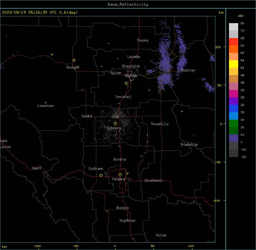Screen dimensions: 256x250
Task: Click the Olds label
Action: coord(115,117)
